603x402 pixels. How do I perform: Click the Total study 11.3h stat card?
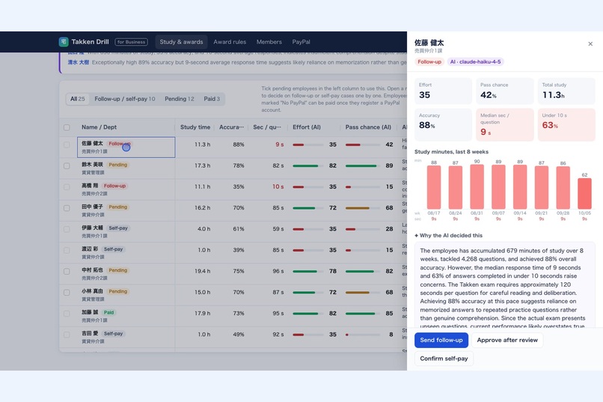pyautogui.click(x=566, y=91)
